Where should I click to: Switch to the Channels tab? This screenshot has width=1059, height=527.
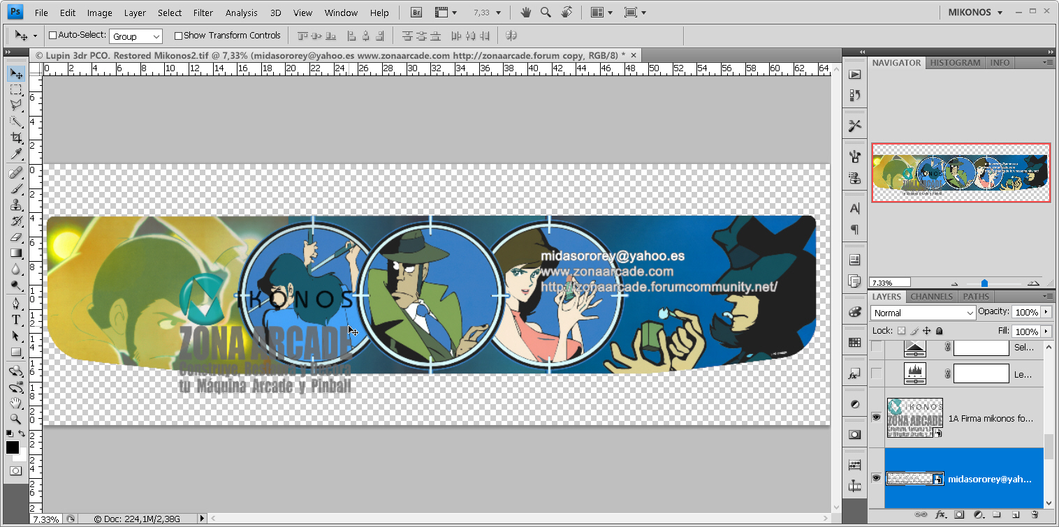pos(931,297)
